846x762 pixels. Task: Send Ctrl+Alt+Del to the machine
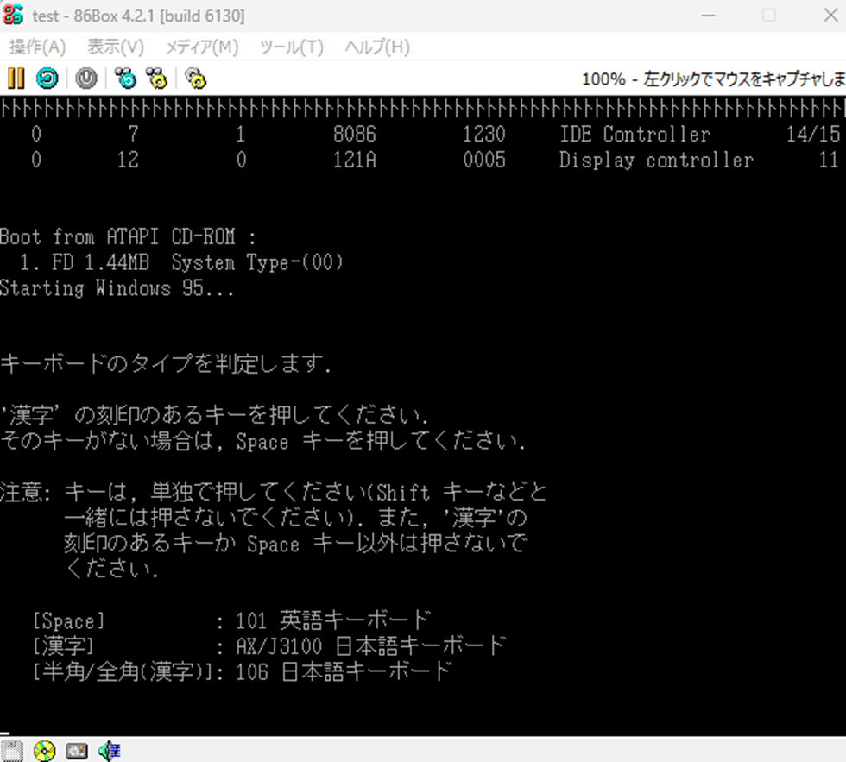tap(125, 79)
